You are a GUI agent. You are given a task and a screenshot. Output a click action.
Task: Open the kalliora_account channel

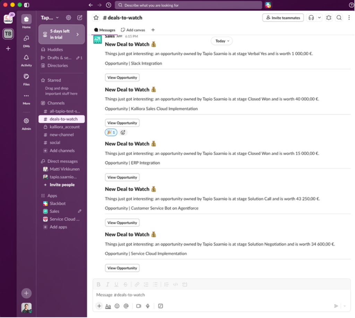[x=62, y=127]
